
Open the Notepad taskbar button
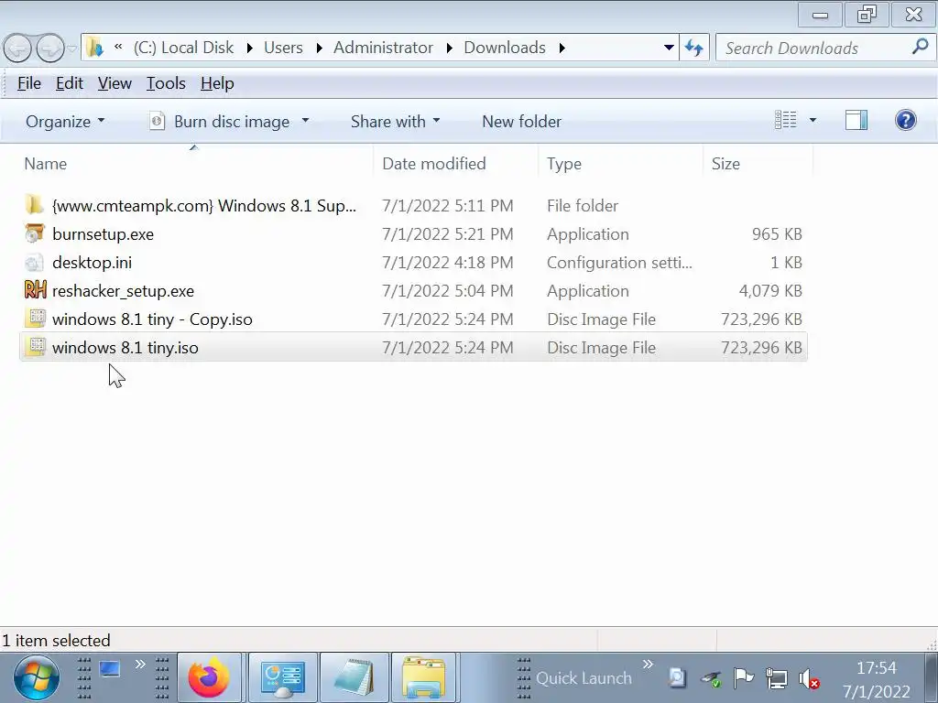point(354,678)
